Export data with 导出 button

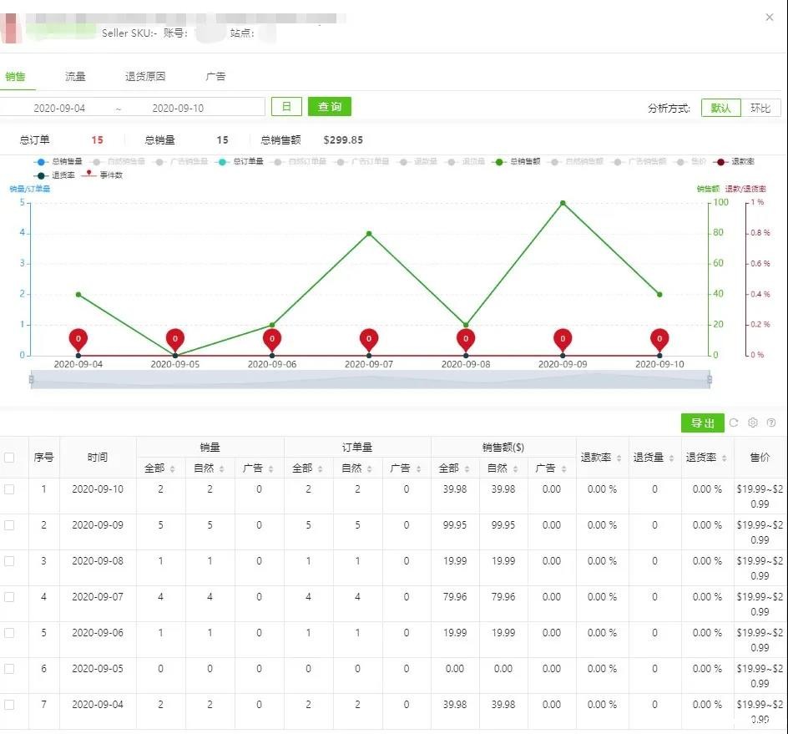(702, 423)
